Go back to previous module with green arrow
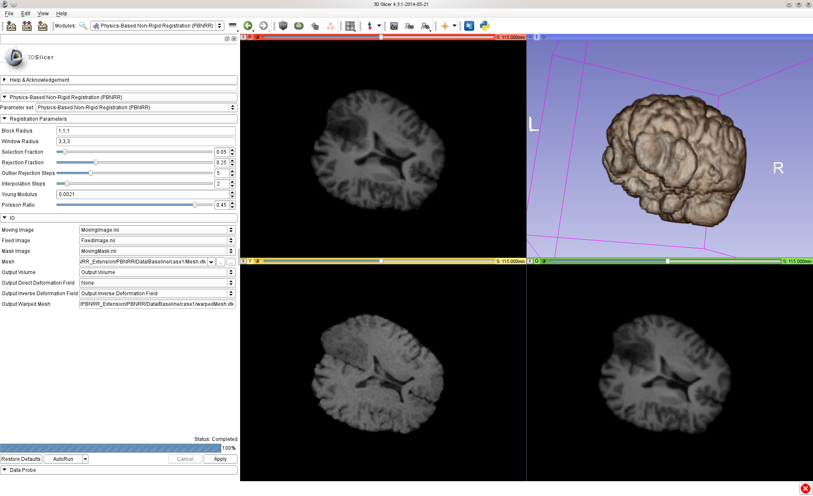Image resolution: width=813 pixels, height=496 pixels. [x=248, y=26]
